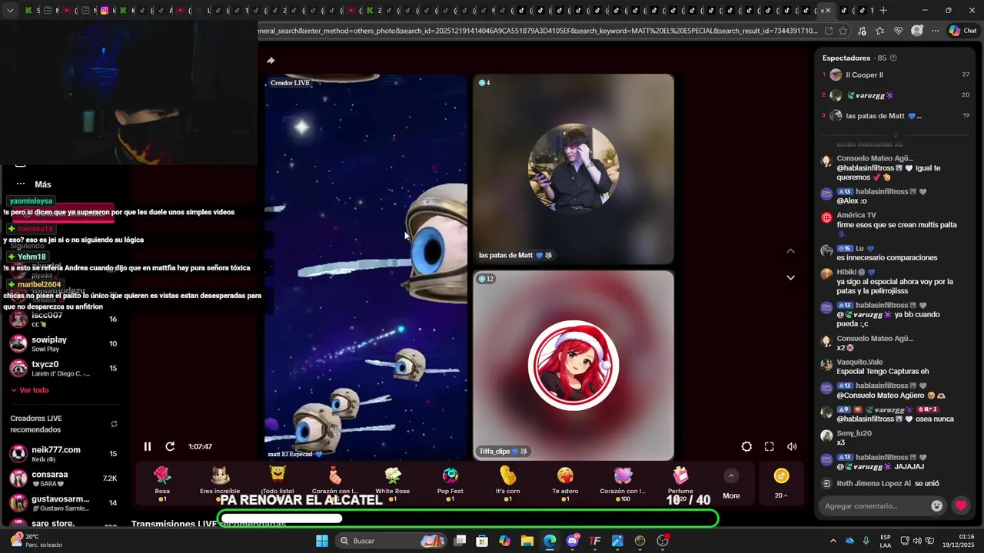
Task: Select viewer las patas de Matt ranking row
Action: coord(896,116)
